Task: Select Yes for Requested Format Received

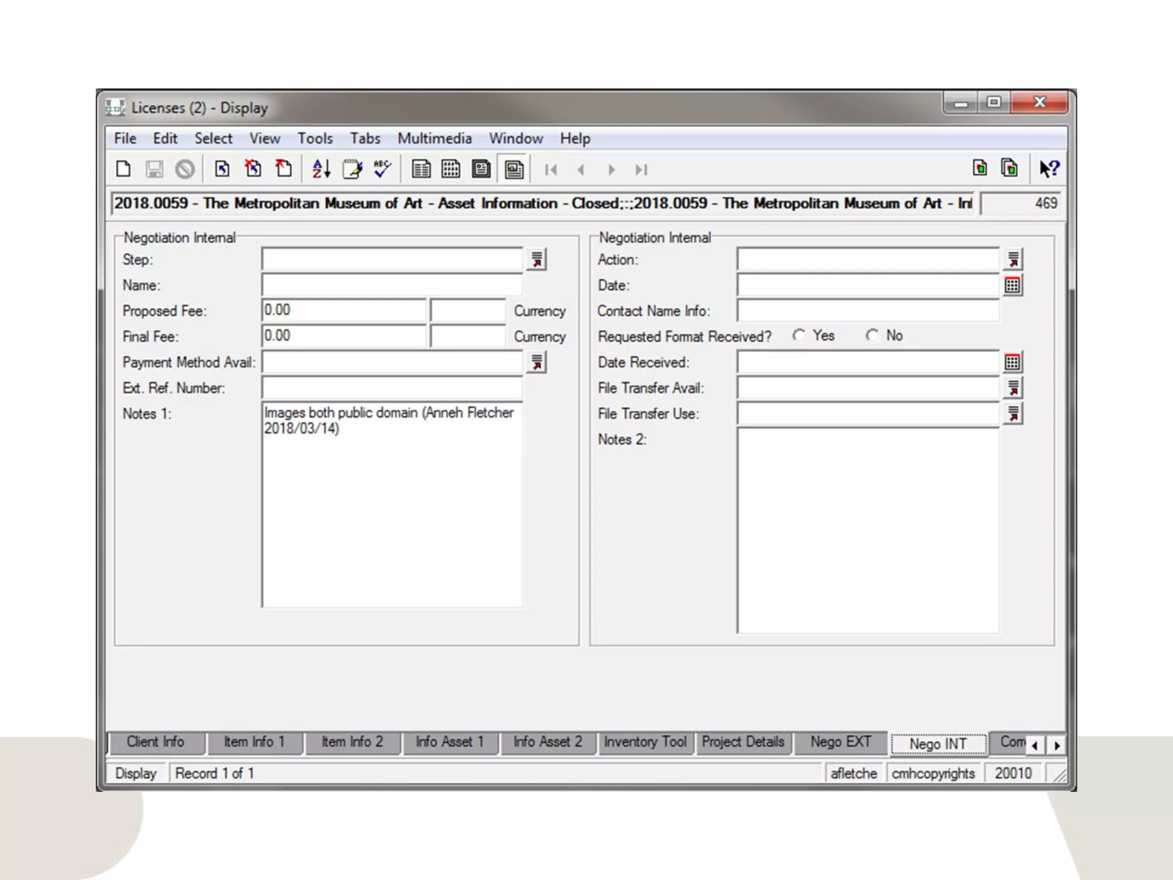Action: click(799, 336)
